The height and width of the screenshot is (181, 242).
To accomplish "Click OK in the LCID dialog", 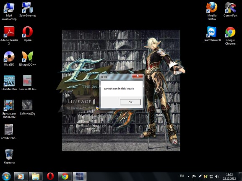I will (130, 102).
